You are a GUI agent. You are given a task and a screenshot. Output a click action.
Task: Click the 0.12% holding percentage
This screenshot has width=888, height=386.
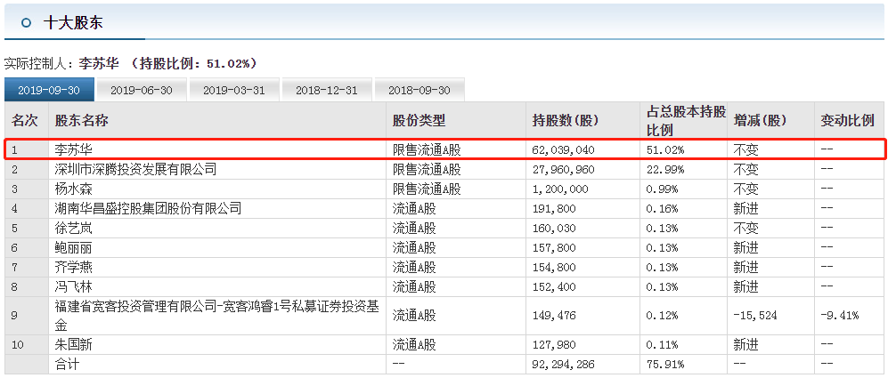663,316
